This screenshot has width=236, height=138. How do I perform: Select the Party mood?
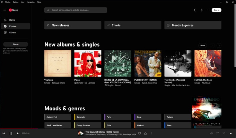118,117
